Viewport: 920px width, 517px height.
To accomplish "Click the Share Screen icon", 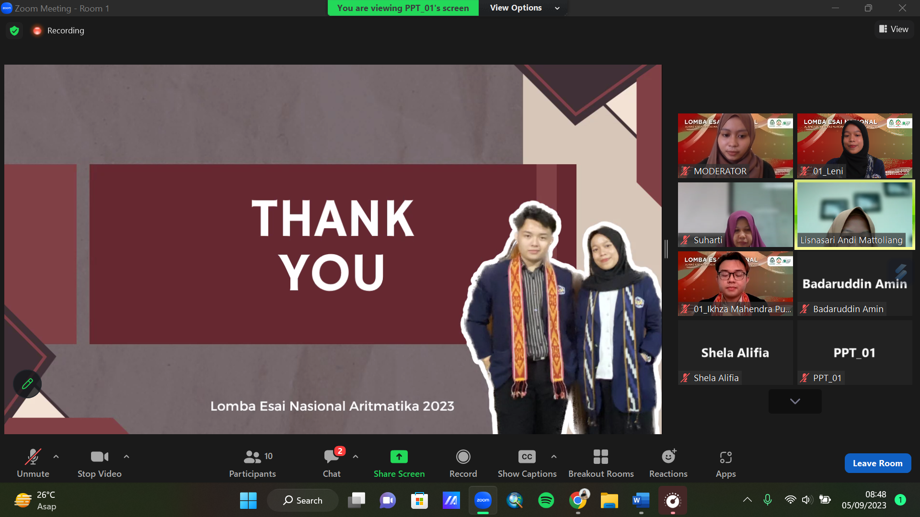I will [x=399, y=457].
